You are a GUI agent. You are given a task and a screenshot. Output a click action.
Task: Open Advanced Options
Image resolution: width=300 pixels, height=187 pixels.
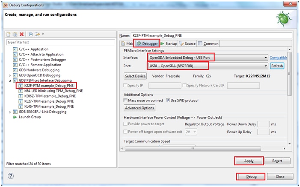click(140, 108)
